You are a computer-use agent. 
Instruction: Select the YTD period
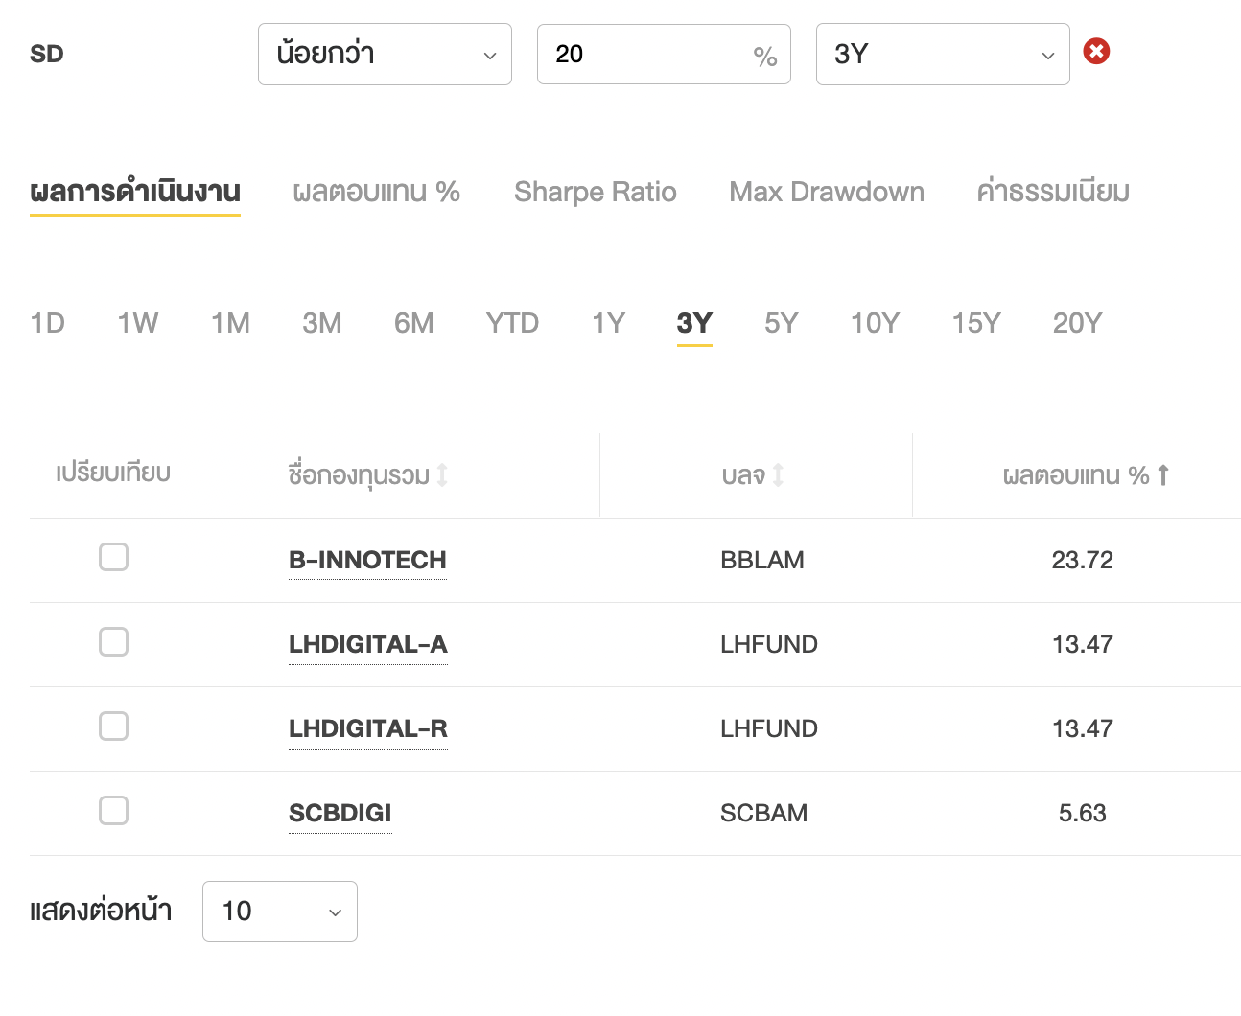tap(512, 323)
